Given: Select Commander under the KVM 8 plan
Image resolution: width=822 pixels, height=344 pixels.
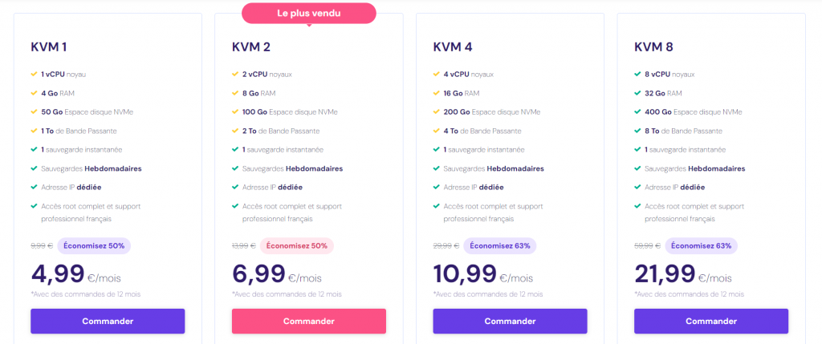Looking at the screenshot, I should (x=710, y=321).
